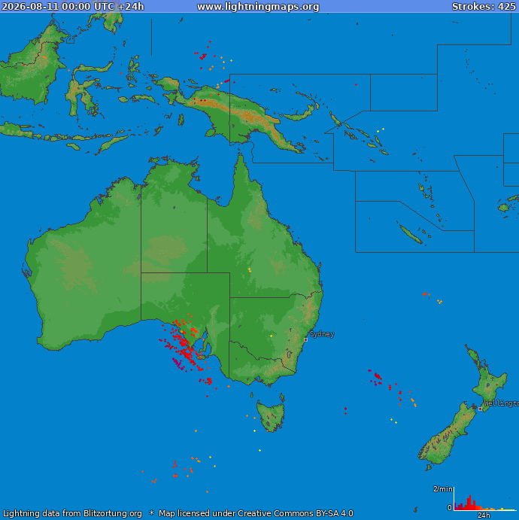Click the Wellington city marker square

pyautogui.click(x=480, y=409)
